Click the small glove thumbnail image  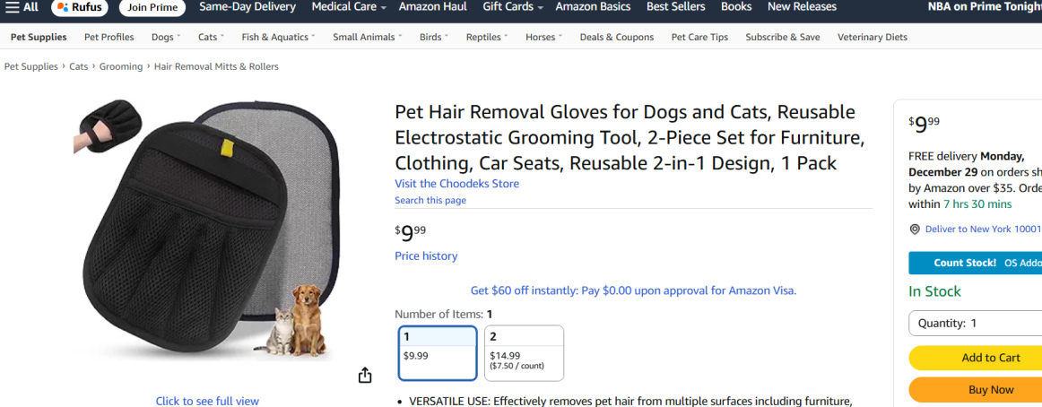[x=109, y=126]
